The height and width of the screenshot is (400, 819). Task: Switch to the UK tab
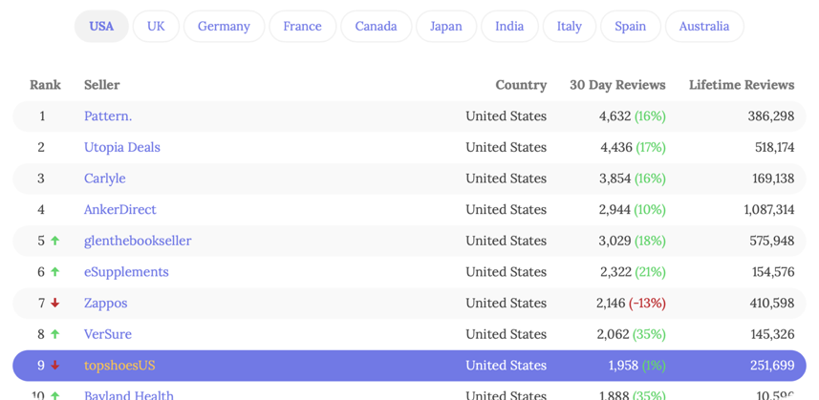(156, 27)
